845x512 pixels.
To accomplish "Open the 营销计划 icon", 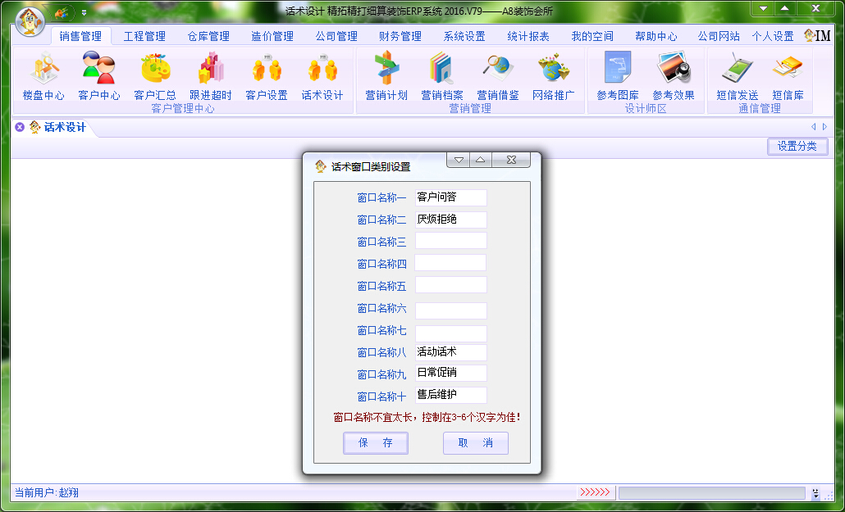I will point(386,76).
